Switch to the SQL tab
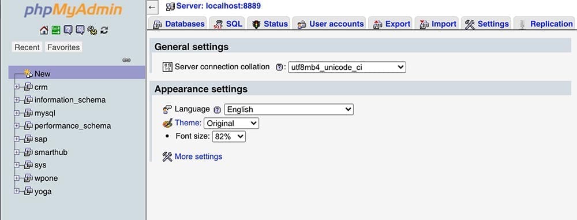 click(x=227, y=24)
